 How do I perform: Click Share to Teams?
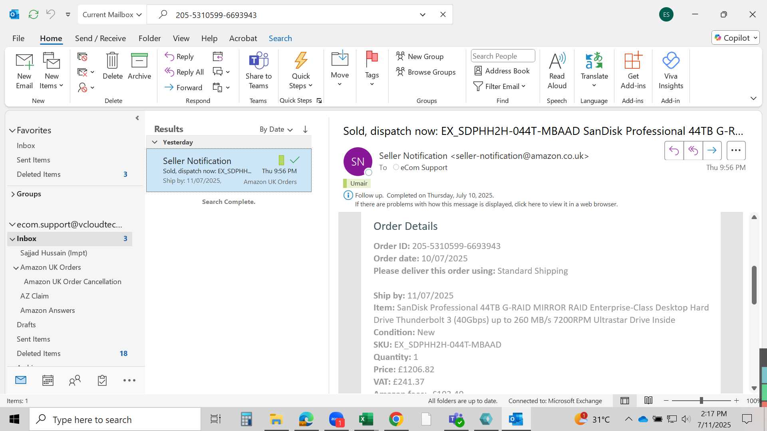(258, 71)
